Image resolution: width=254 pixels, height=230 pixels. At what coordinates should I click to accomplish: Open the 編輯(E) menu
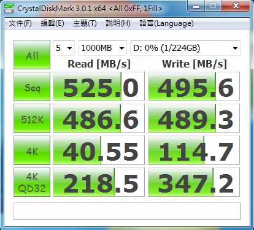tap(52, 23)
